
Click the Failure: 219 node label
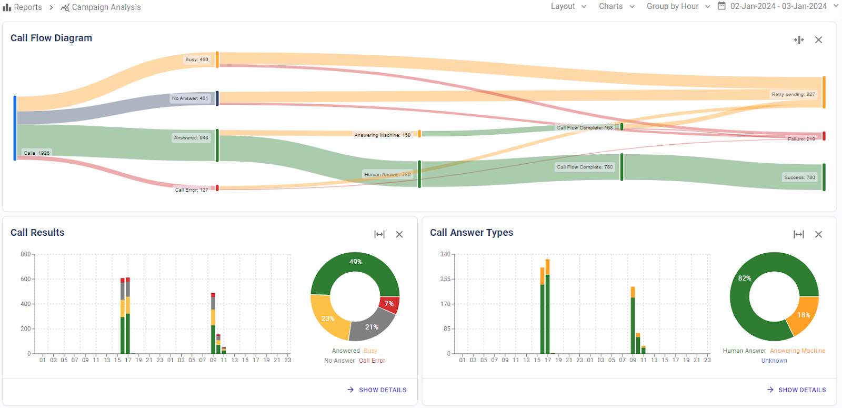pyautogui.click(x=801, y=139)
